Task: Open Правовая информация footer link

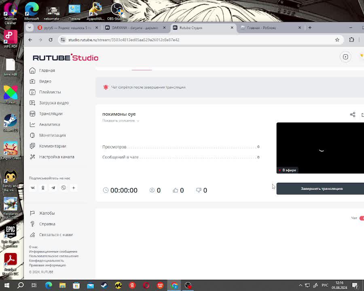Action: pos(47,265)
